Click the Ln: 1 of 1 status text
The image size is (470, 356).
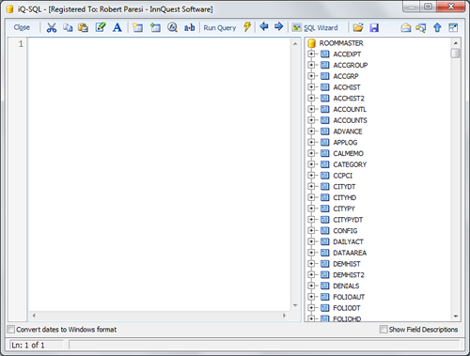(x=28, y=345)
